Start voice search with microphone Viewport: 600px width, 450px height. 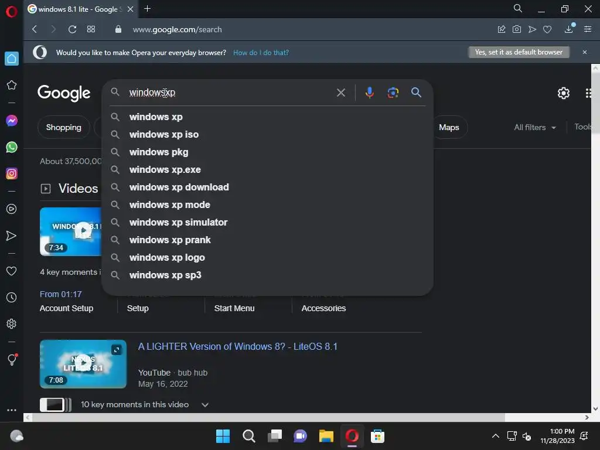point(369,93)
